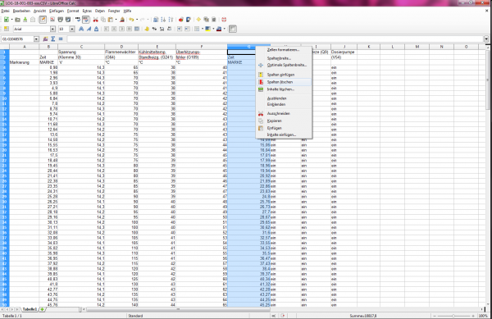Open the Styles and Formatting icon
This screenshot has height=319, width=492.
[7, 29]
